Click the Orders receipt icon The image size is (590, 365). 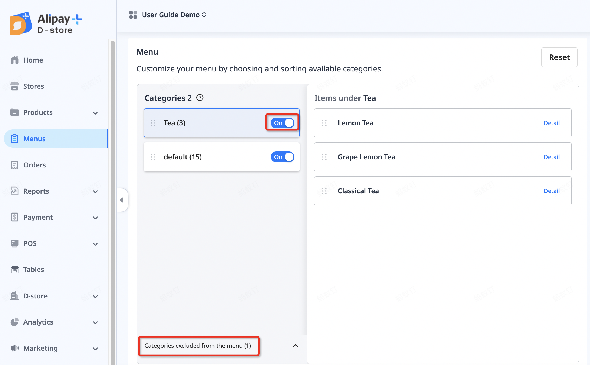tap(15, 165)
